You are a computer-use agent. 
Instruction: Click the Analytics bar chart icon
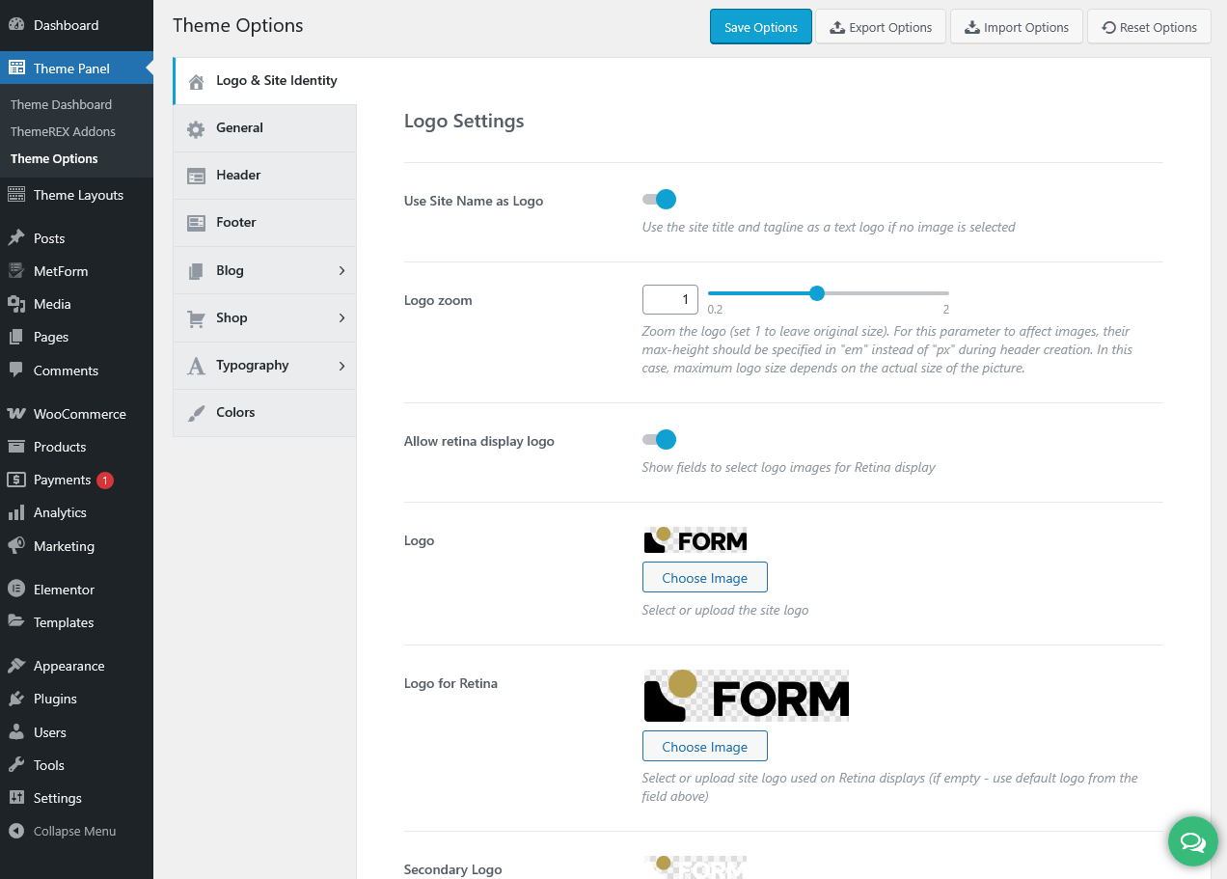tap(16, 512)
